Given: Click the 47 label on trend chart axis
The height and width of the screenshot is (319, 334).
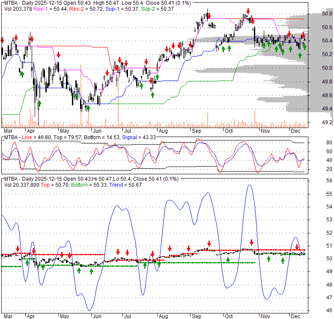Looking at the screenshot, I should [329, 297].
